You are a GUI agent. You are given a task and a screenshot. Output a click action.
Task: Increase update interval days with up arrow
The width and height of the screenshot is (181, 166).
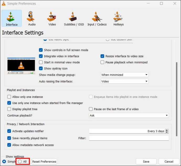tap(167, 130)
